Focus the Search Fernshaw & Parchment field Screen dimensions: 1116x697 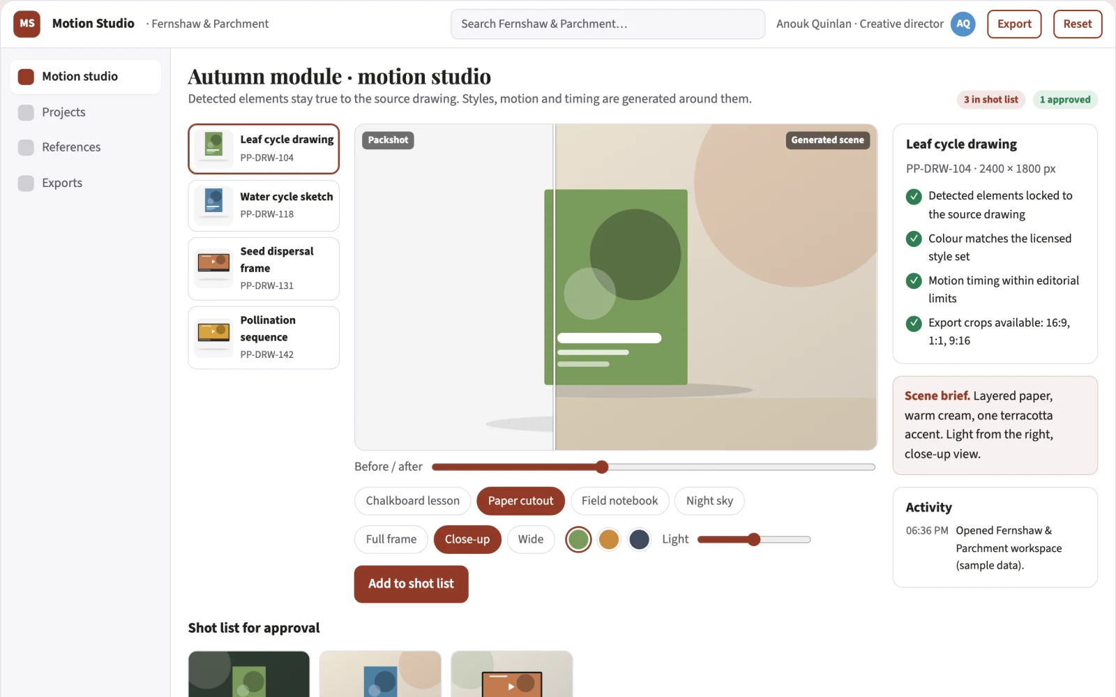point(608,24)
